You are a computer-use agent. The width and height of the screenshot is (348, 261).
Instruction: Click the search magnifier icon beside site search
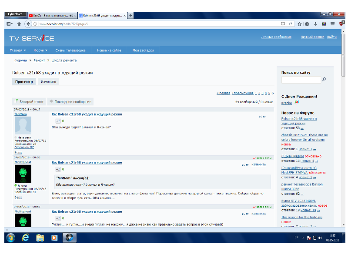[324, 80]
